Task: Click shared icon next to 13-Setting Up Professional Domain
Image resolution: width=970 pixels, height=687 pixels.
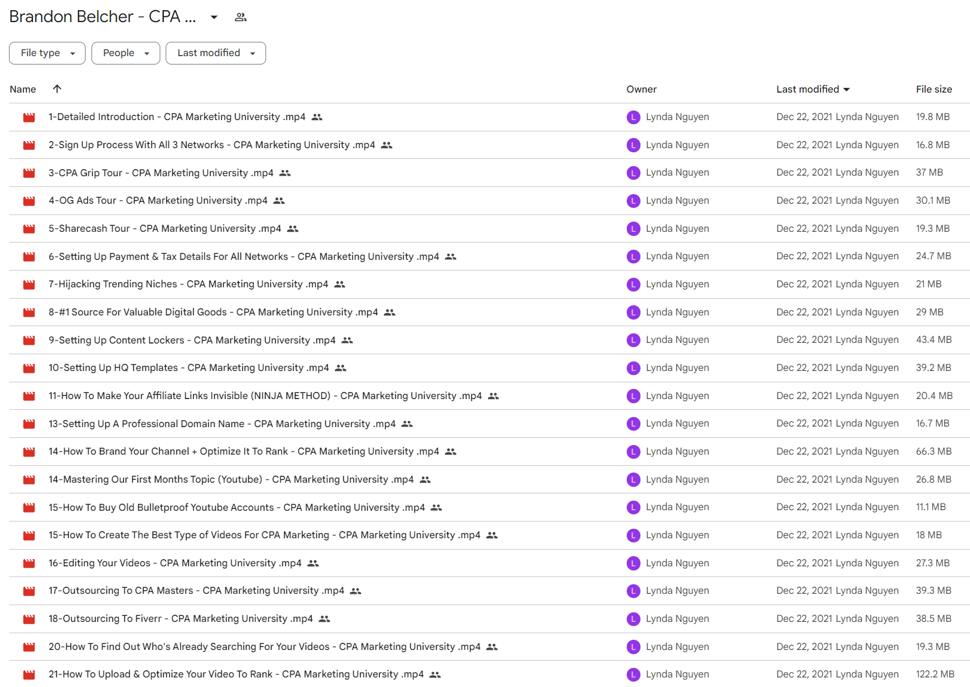Action: (x=407, y=424)
